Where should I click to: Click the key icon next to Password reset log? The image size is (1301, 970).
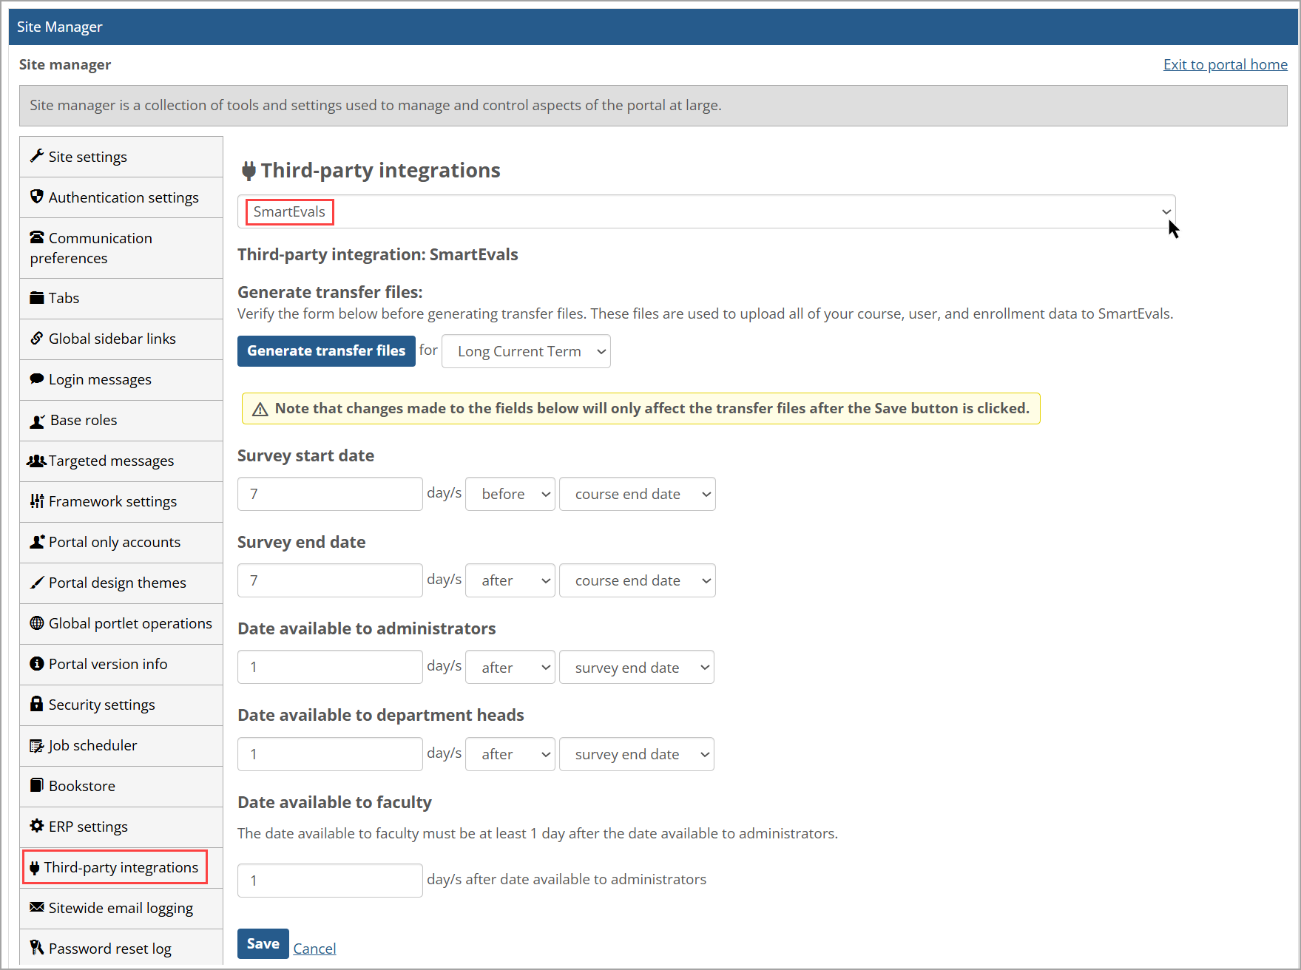(x=36, y=948)
